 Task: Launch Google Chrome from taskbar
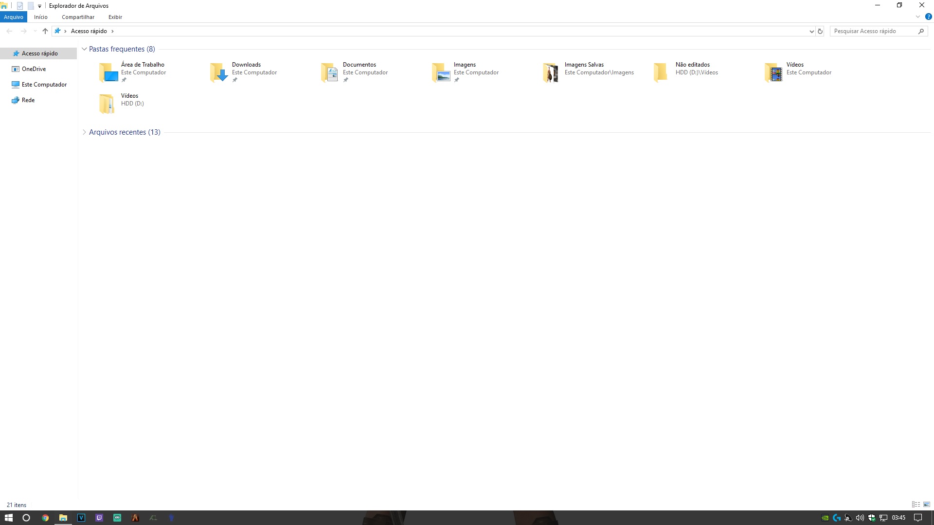coord(45,518)
